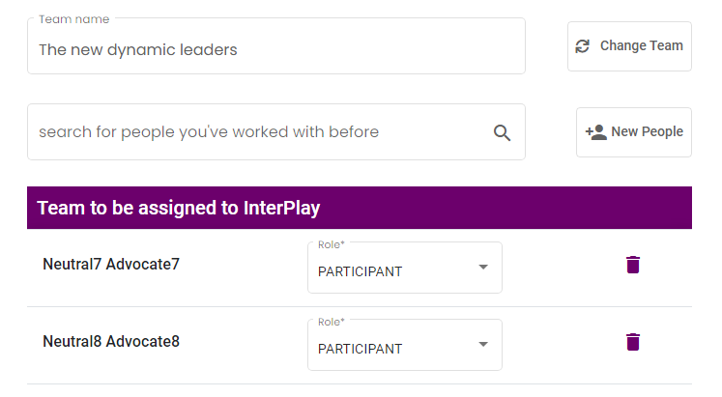The height and width of the screenshot is (397, 722).
Task: Click Role label above Neutral8 Advocate8 dropdown
Action: point(332,322)
